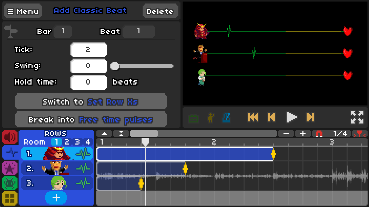Viewport: 369px width, 207px height.
Task: Open the Sounds tab with speaker icon
Action: (9, 137)
